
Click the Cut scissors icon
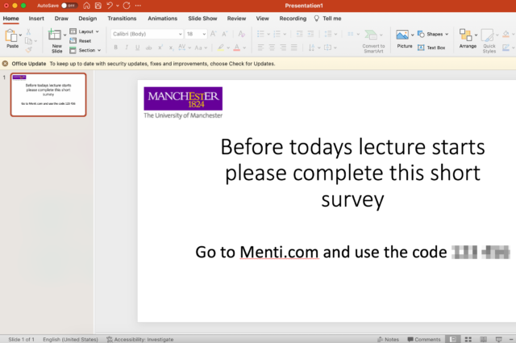coord(29,32)
